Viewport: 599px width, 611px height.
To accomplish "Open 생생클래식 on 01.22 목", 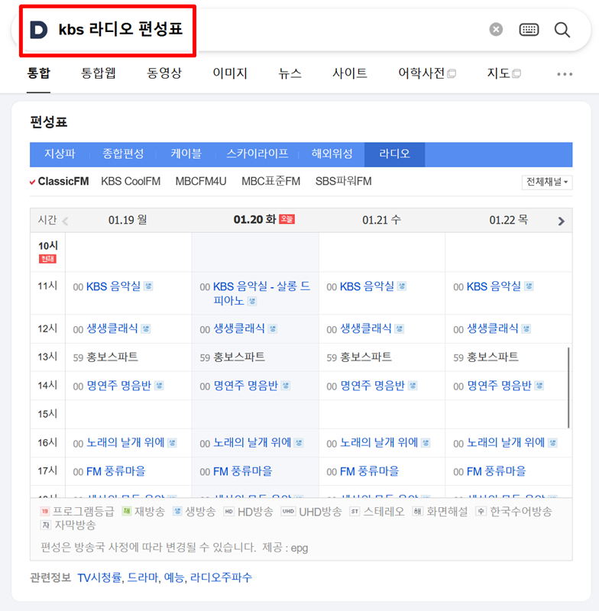I will coord(493,328).
